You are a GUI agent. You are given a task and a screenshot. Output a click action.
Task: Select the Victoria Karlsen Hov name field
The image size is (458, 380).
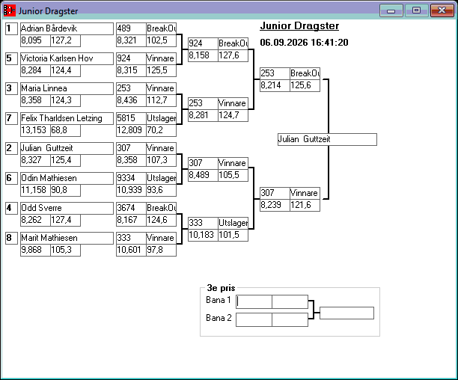pos(67,58)
